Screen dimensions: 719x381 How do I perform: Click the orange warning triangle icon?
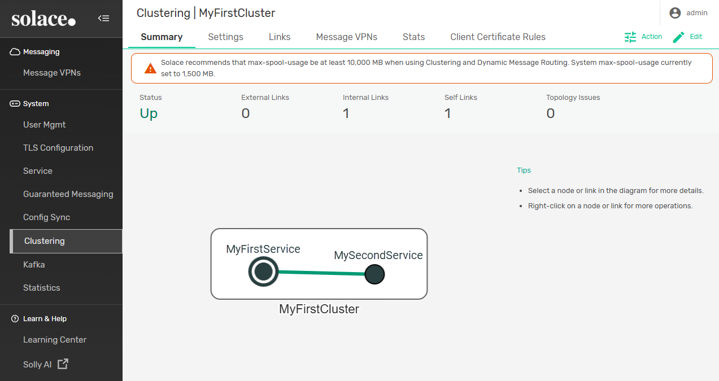(x=150, y=68)
